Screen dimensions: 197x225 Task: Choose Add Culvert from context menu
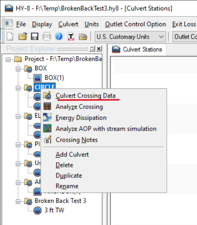[72, 154]
